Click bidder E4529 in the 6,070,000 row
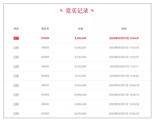 click(45, 113)
